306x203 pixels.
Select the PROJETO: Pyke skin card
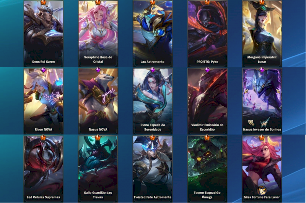pyautogui.click(x=207, y=34)
